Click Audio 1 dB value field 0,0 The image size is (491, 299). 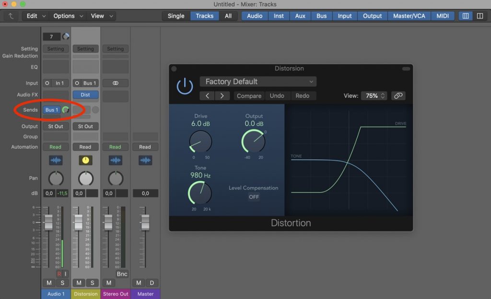coord(49,193)
